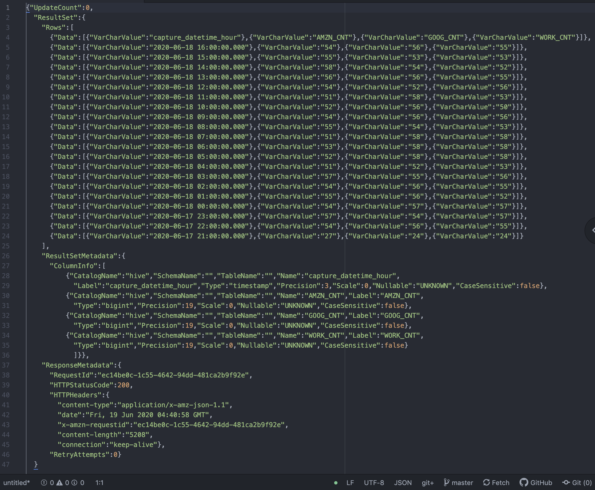Click the info circle icon in status bar
595x490 pixels.
74,483
